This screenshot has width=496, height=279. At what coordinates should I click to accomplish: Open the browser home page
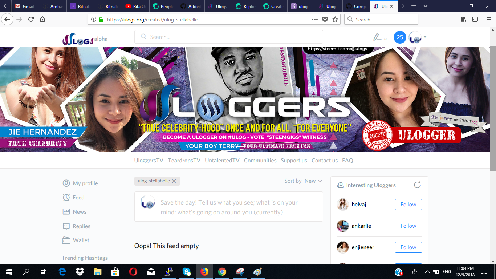pos(42,19)
